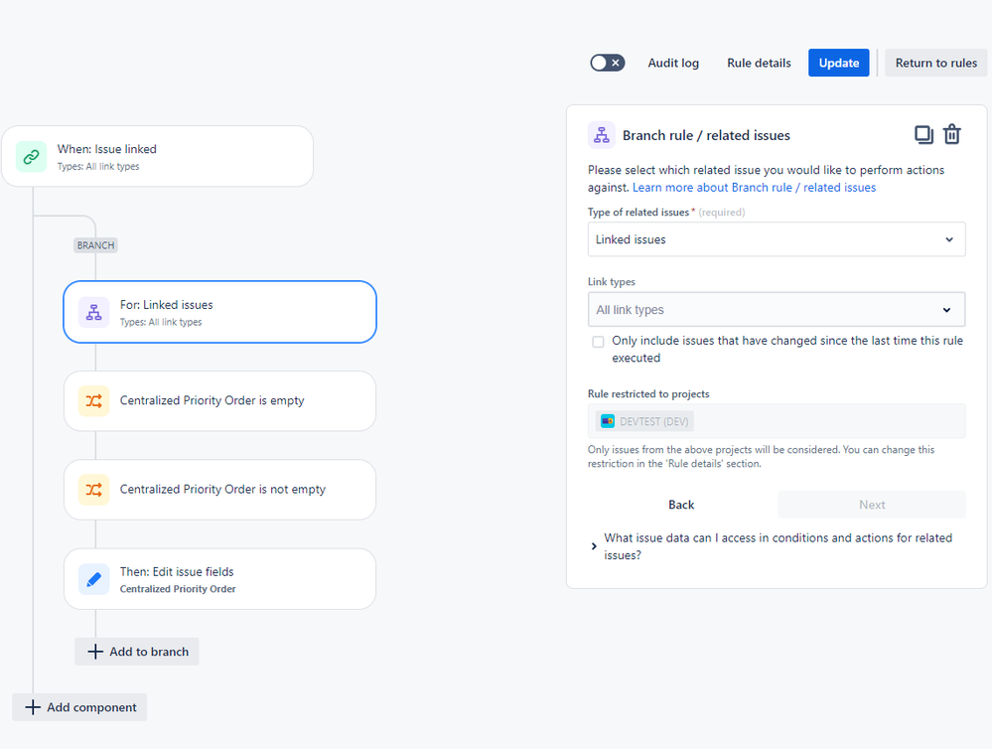The image size is (992, 749).
Task: Open the 'Type of related issues' dropdown
Action: 777,239
